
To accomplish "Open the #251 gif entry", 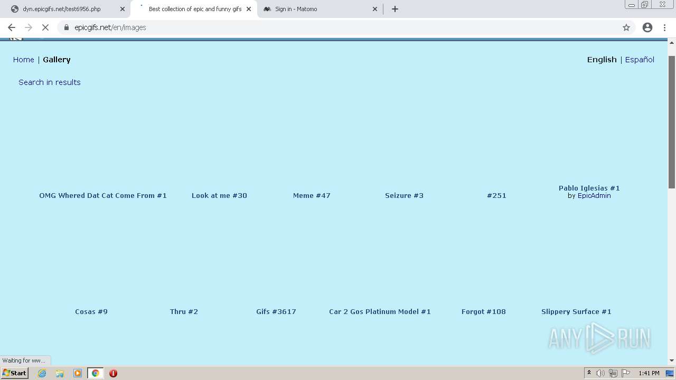I will 496,195.
